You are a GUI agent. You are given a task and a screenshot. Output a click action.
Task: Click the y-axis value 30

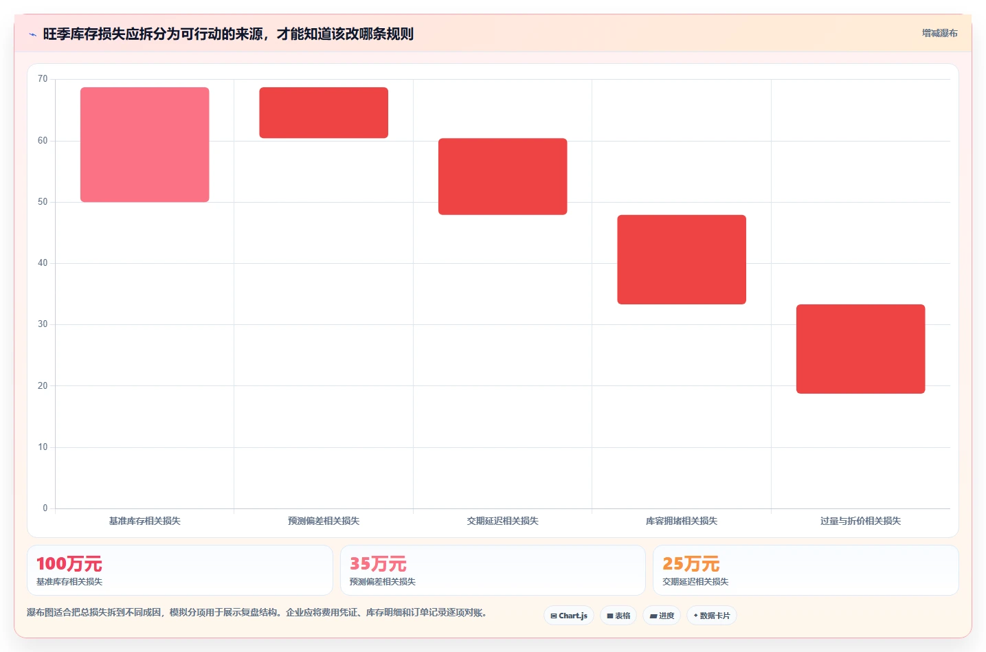43,324
